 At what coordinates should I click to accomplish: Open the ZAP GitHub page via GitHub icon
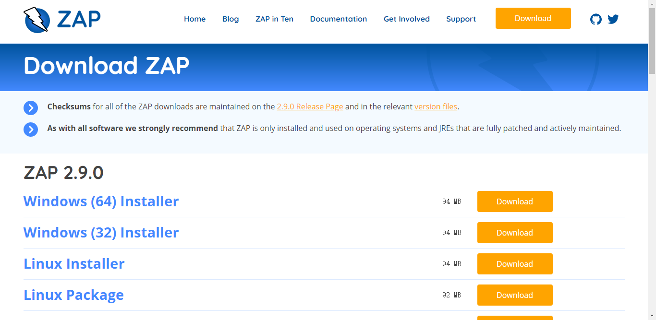coord(596,19)
